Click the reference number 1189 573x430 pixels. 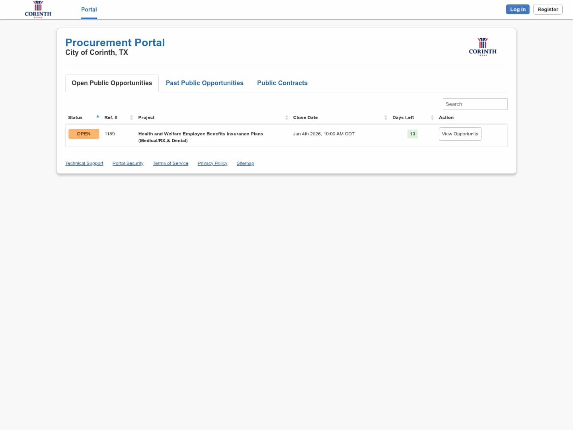[110, 134]
